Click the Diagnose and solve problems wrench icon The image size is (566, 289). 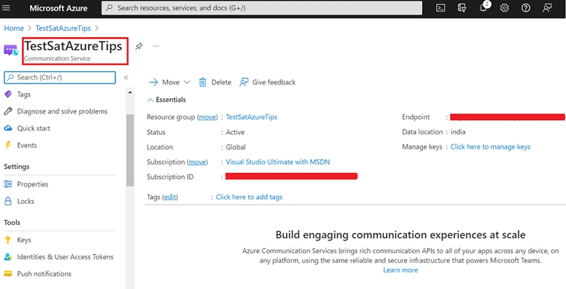7,112
